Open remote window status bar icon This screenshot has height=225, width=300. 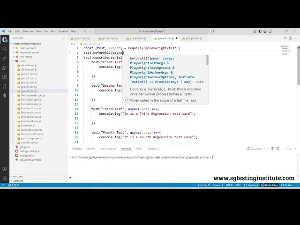[x=3, y=185]
